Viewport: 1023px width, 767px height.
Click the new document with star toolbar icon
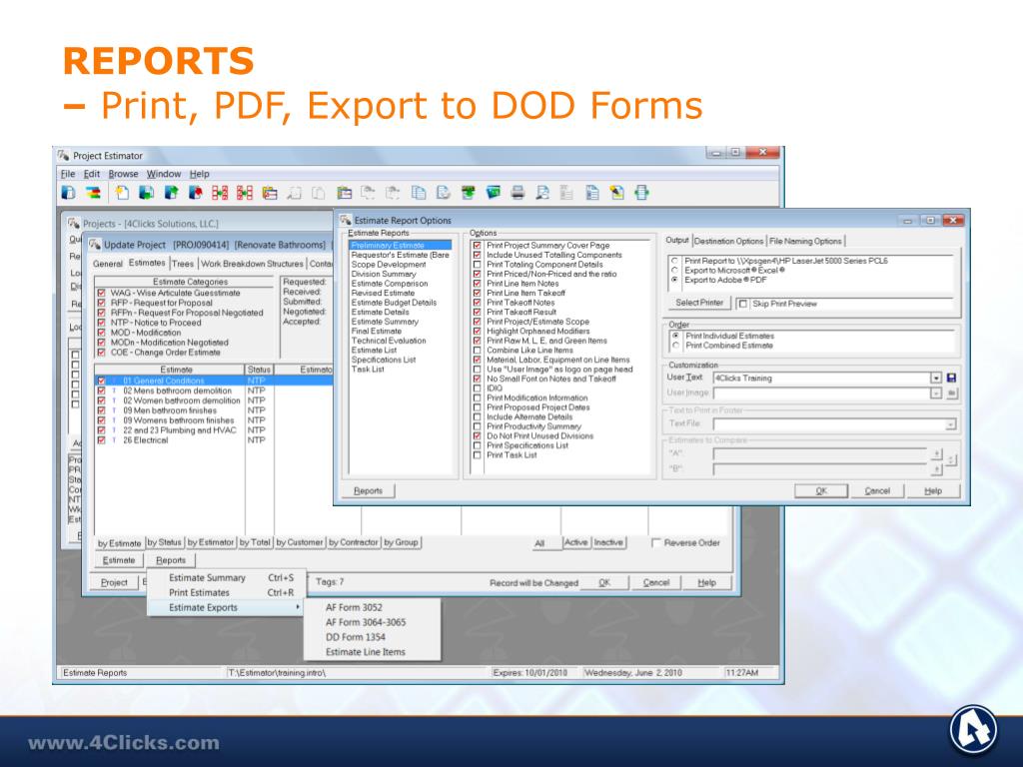click(x=121, y=193)
